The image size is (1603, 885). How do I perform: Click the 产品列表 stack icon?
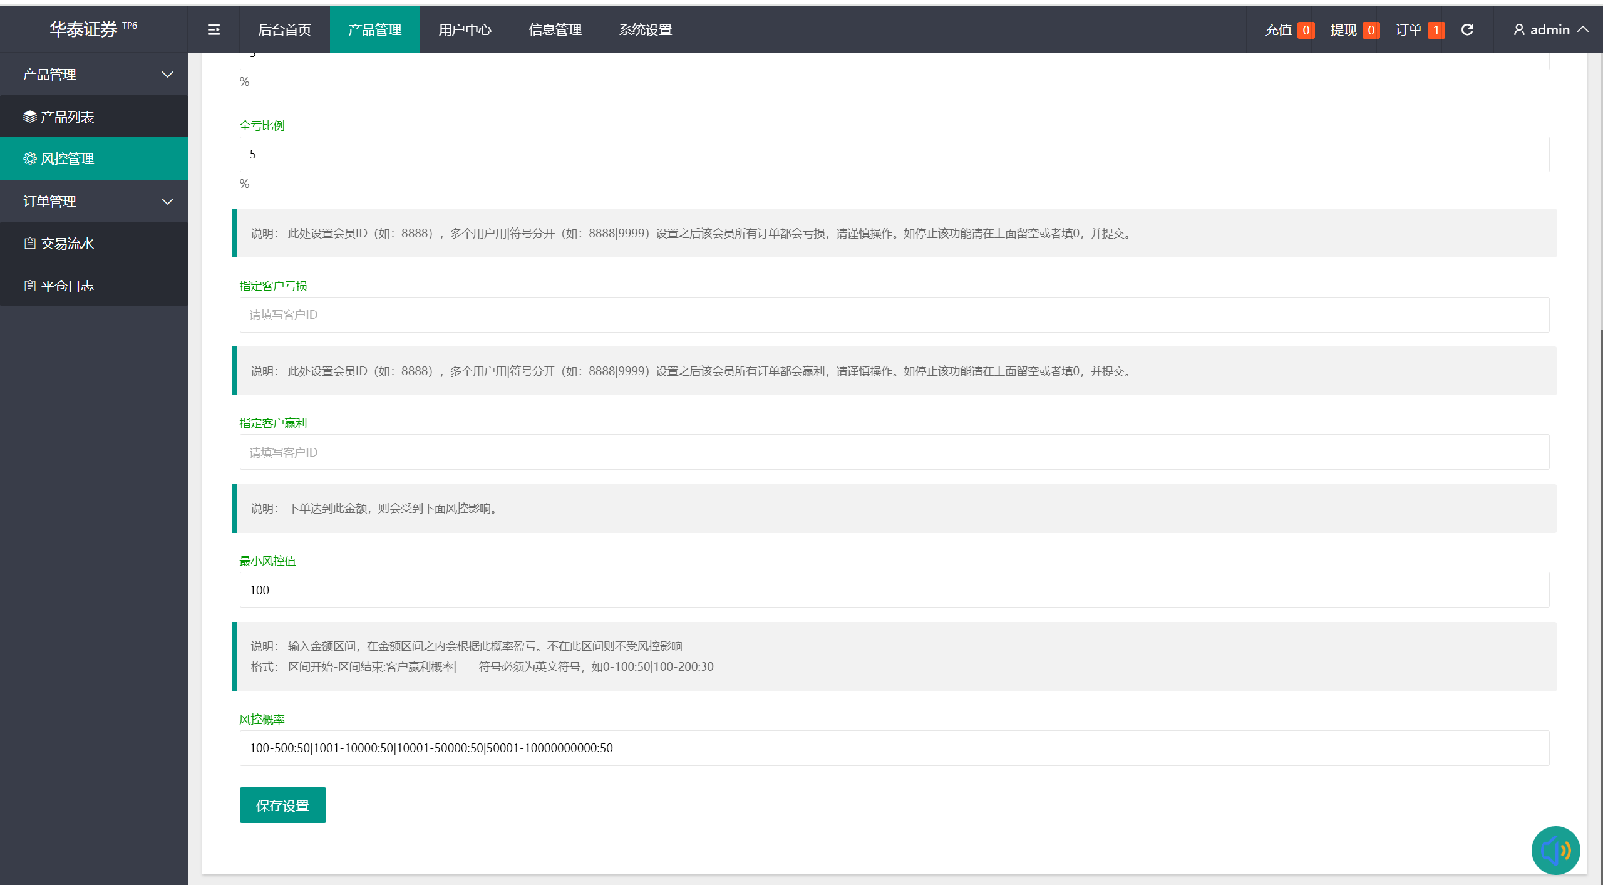pyautogui.click(x=29, y=116)
